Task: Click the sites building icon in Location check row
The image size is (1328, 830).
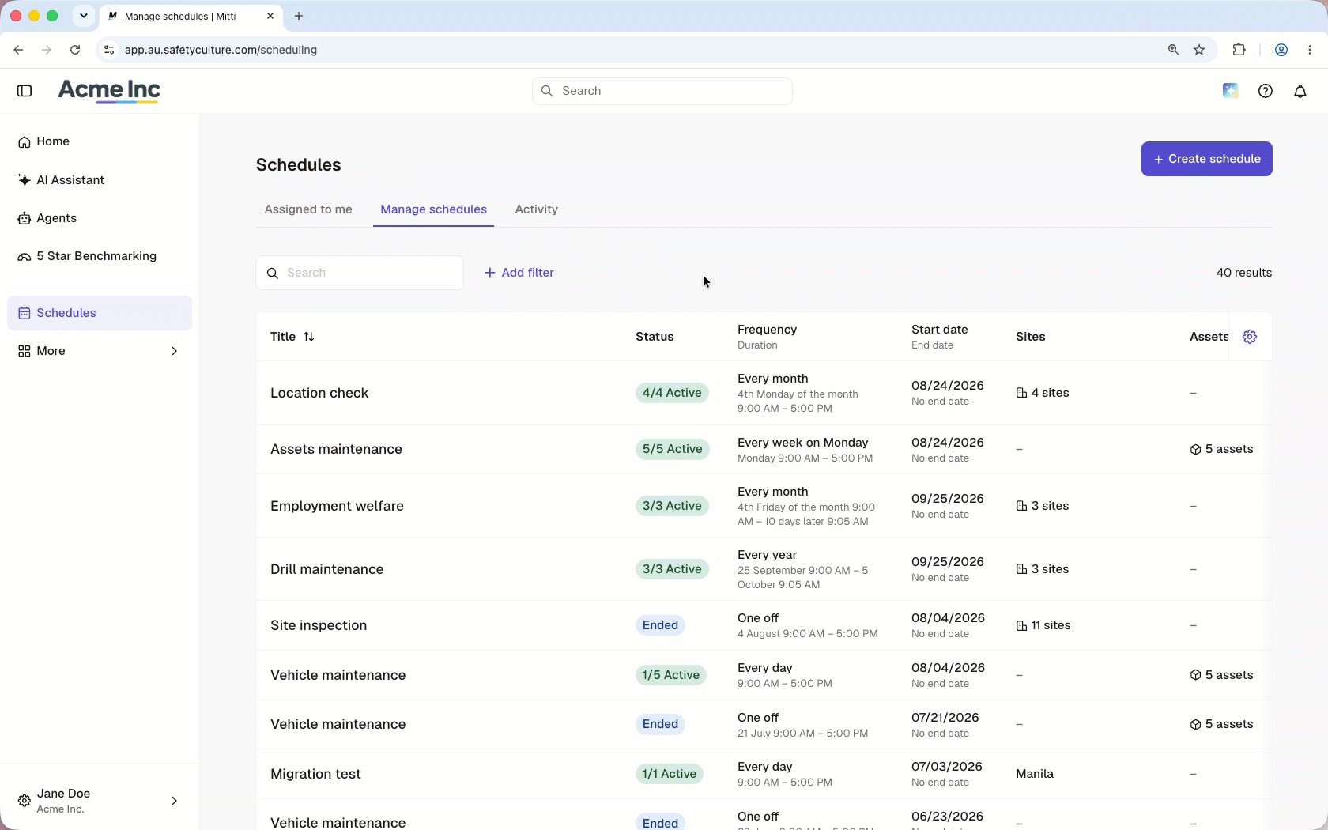Action: 1021,393
